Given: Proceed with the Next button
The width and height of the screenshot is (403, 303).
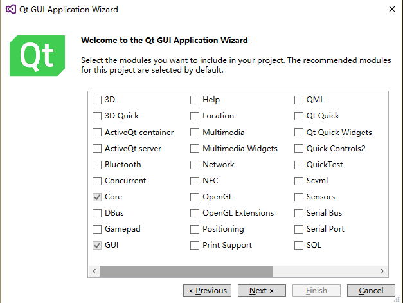Looking at the screenshot, I should point(262,290).
